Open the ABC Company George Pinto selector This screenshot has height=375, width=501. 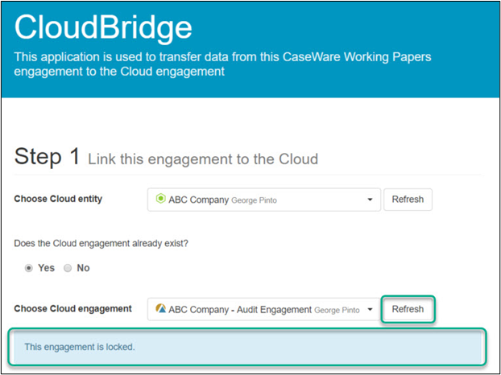click(x=264, y=200)
